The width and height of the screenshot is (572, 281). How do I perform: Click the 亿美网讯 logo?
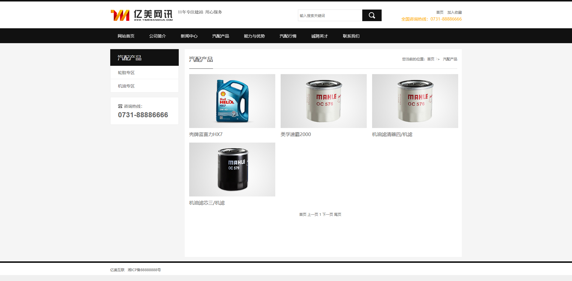(142, 15)
